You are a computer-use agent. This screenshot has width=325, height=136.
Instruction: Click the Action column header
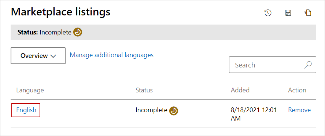[x=297, y=90]
